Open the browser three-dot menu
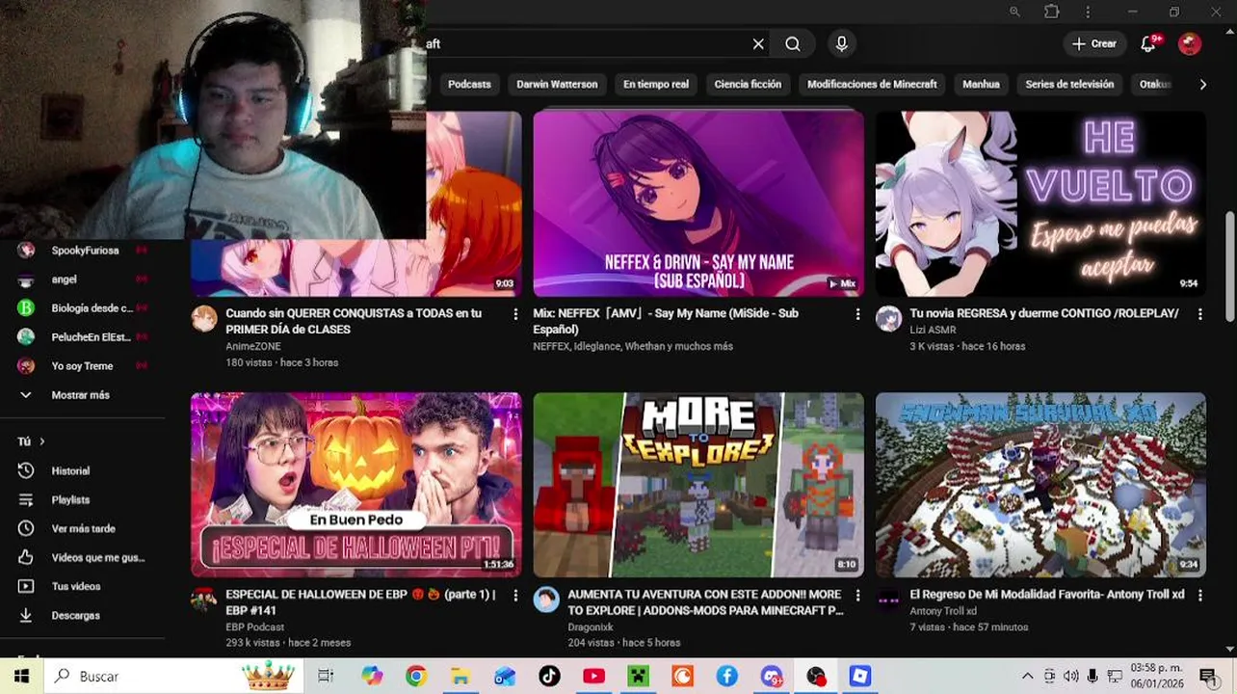Screen dimensions: 1237x694 [x=1089, y=12]
